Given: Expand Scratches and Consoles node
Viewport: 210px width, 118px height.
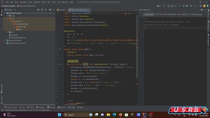Looking at the screenshot, I should tap(5, 43).
